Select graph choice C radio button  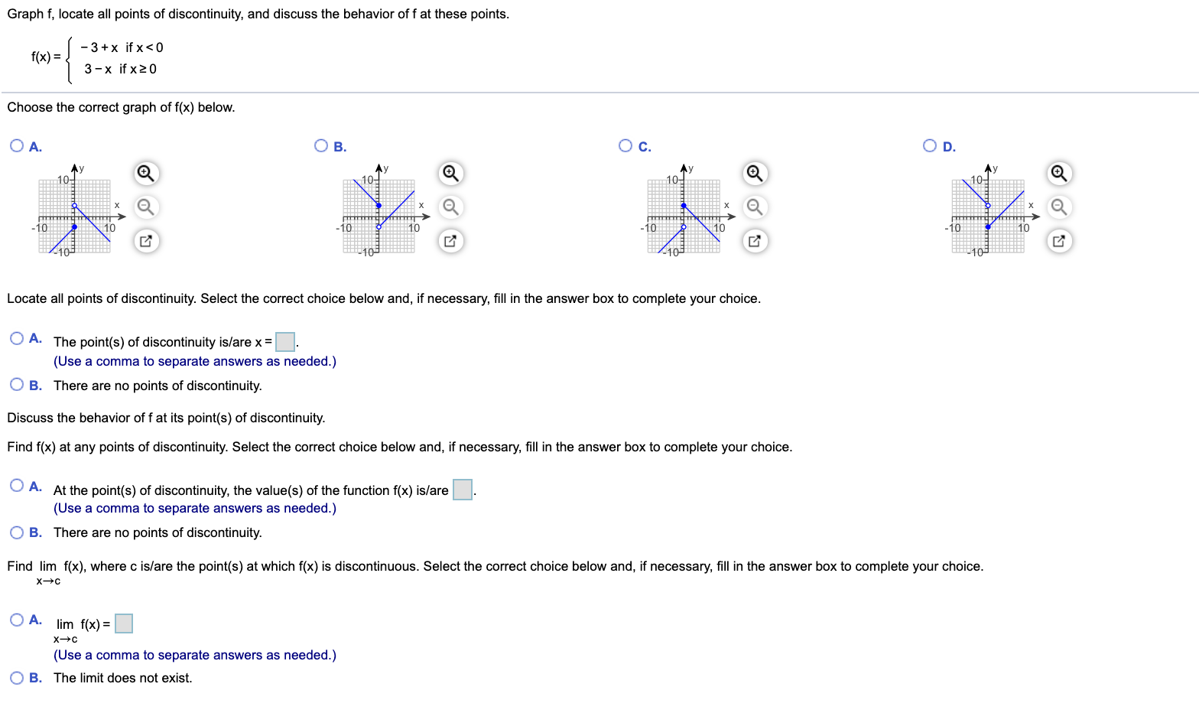(625, 145)
